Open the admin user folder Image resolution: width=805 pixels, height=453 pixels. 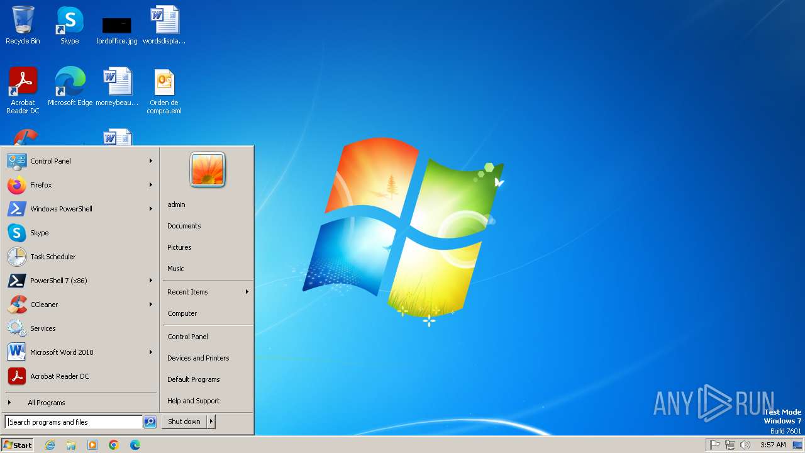coord(208,204)
